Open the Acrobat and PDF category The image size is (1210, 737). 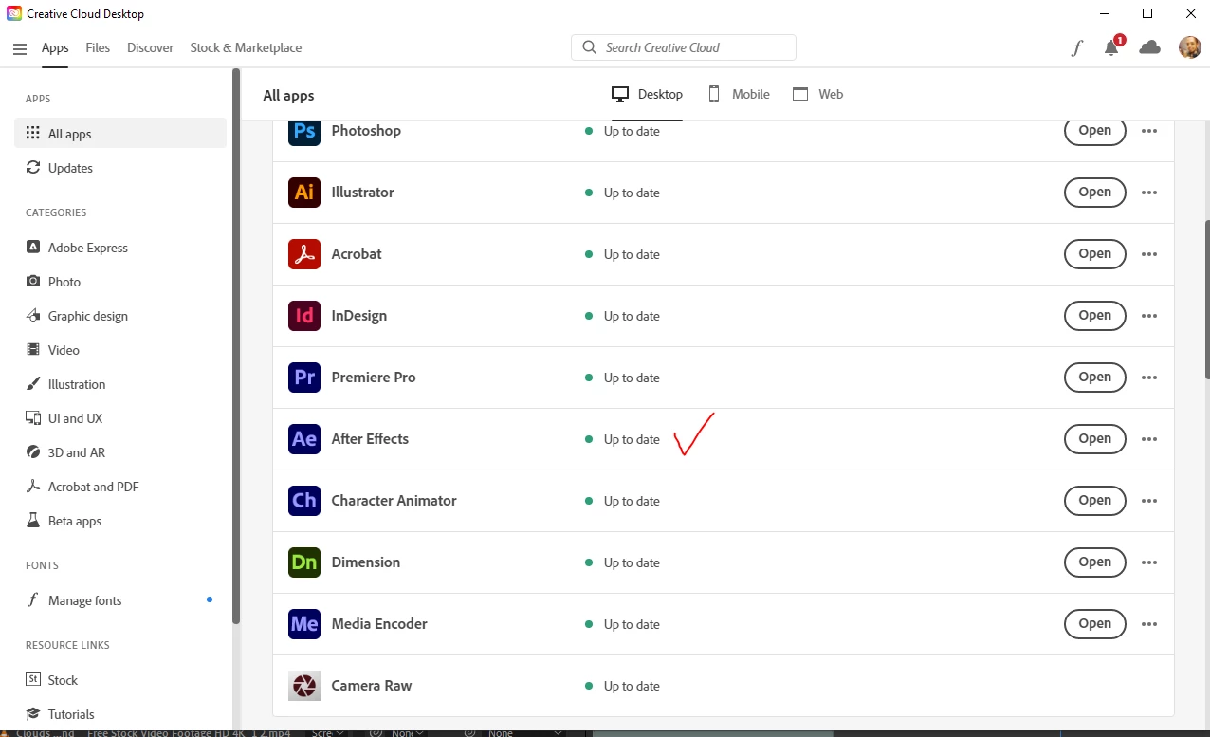120,487
